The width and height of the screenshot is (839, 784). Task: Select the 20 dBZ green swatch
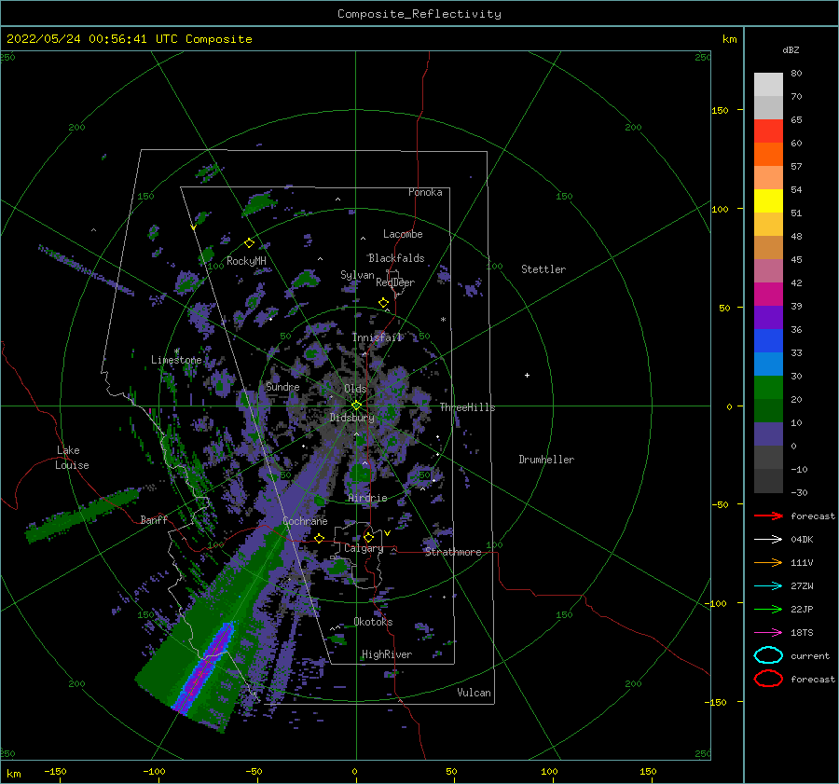[768, 387]
